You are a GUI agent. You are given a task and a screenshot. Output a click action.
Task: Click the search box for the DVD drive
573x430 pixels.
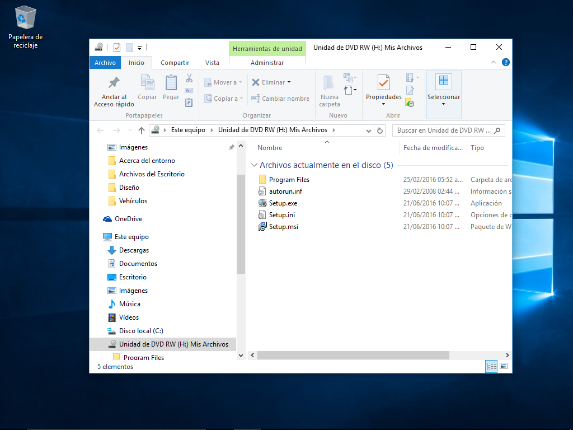(x=445, y=130)
